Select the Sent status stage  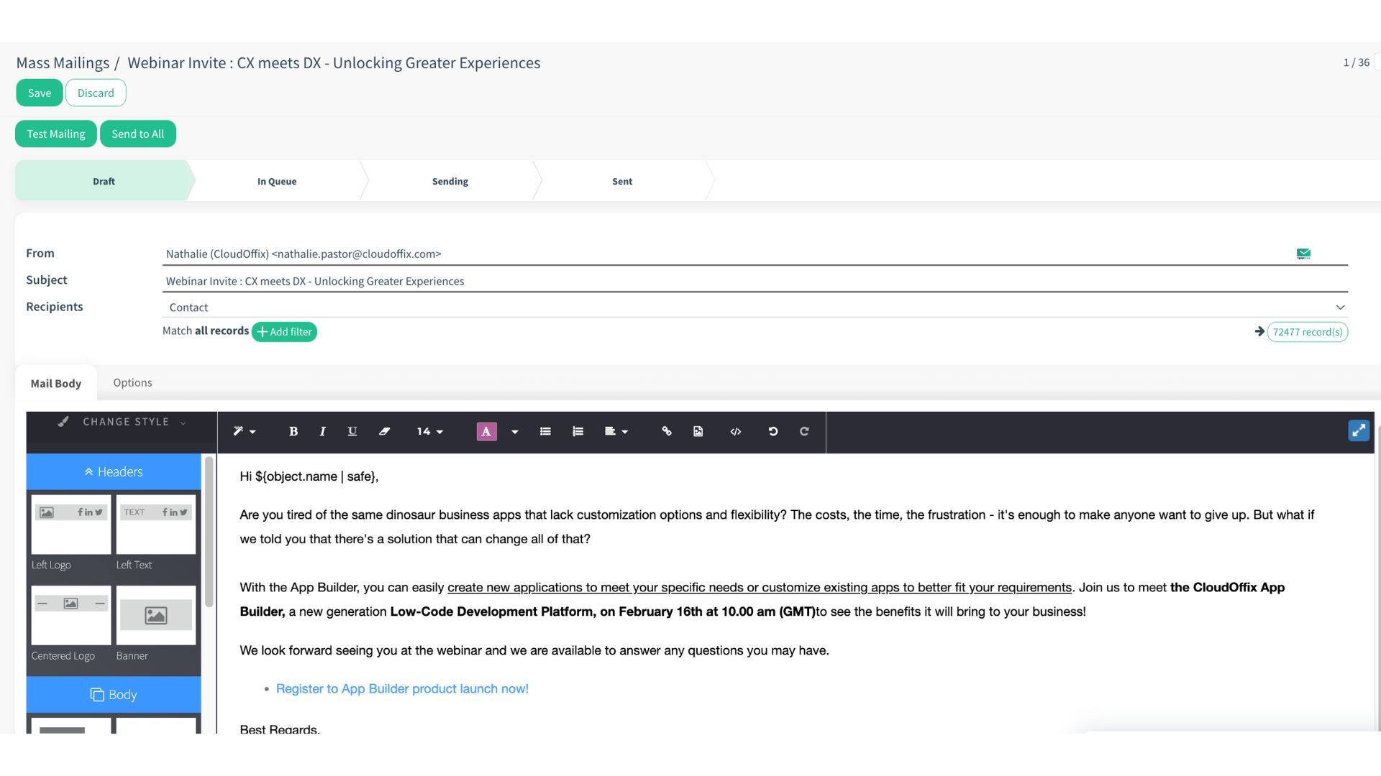pos(622,181)
